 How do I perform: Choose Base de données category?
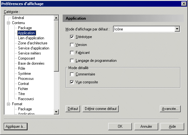pos(31,63)
